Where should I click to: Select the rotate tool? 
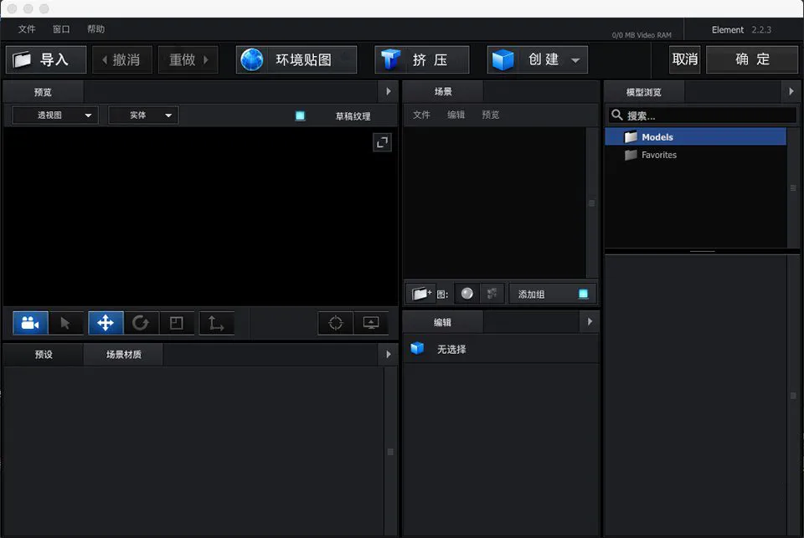click(x=141, y=323)
